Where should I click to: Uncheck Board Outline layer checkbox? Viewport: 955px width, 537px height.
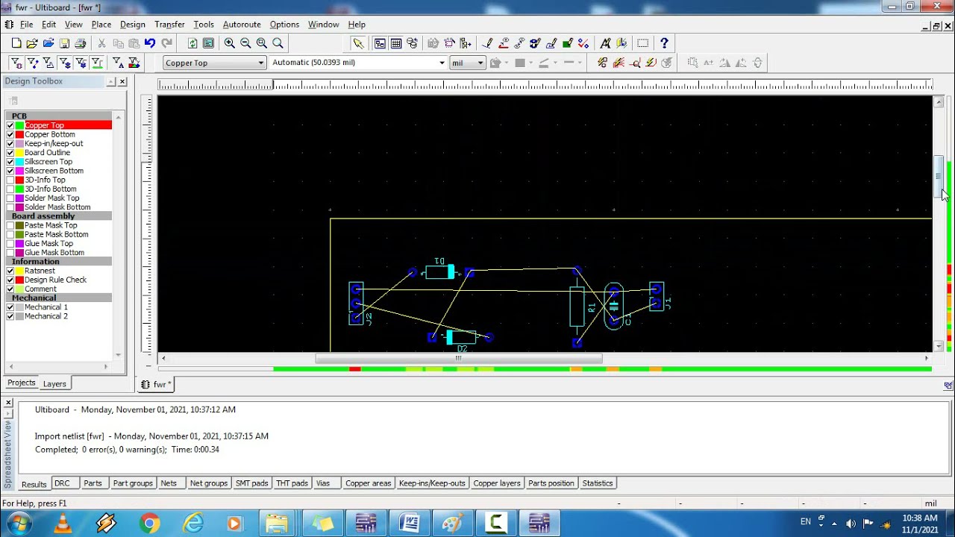10,152
